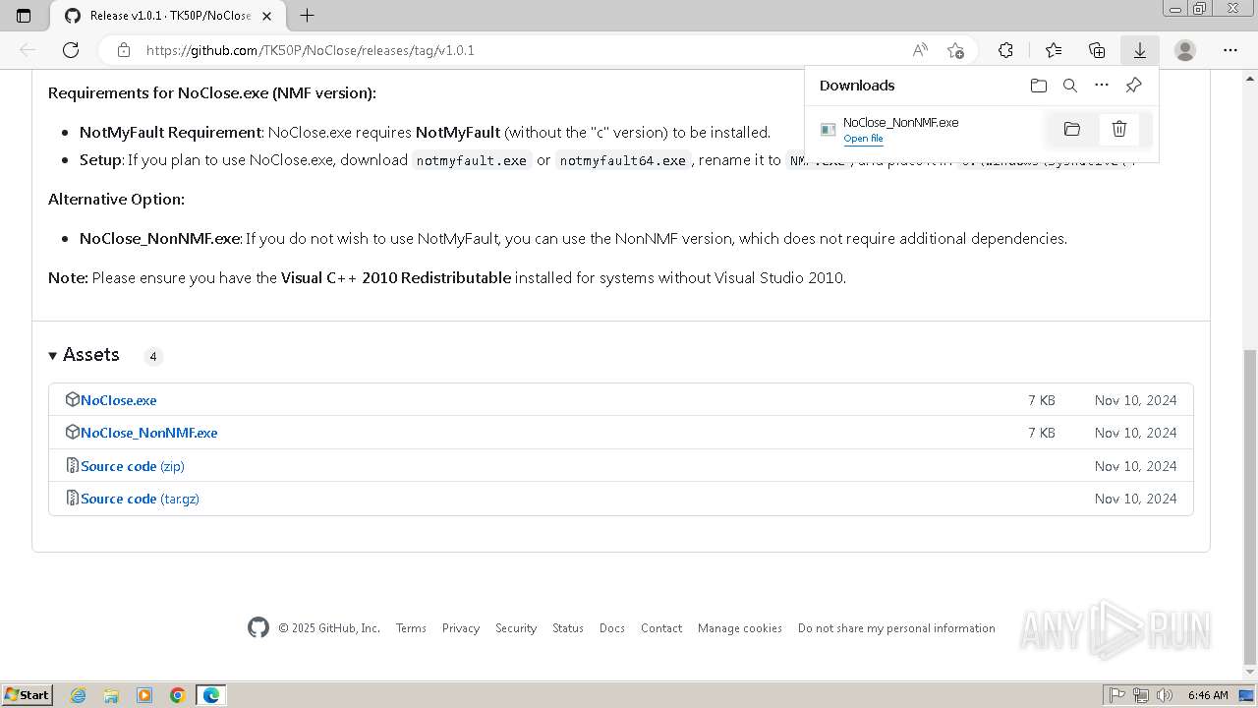Click the Action Center flag tray icon
Image resolution: width=1258 pixels, height=708 pixels.
pyautogui.click(x=1116, y=695)
